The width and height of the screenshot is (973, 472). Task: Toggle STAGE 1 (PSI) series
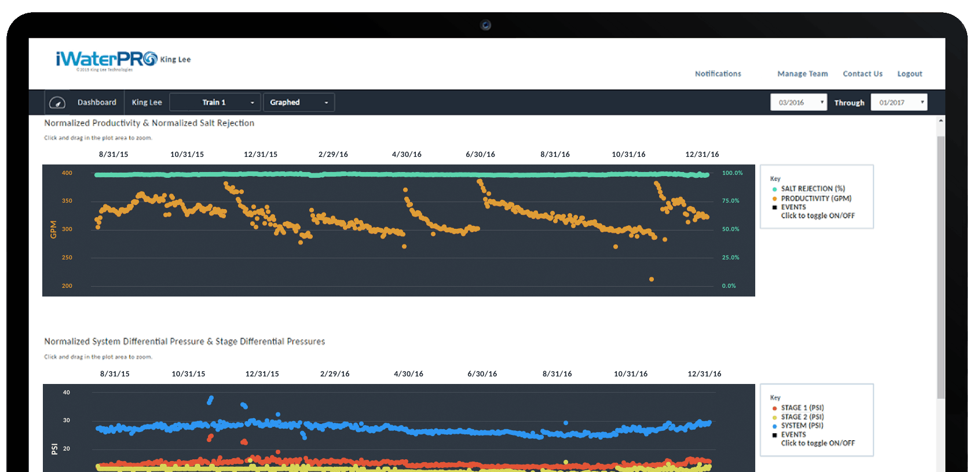coord(802,408)
